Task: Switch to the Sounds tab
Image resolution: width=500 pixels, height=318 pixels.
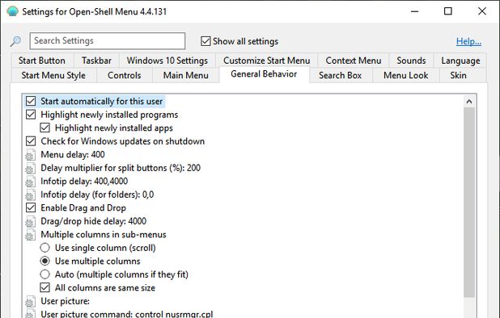Action: [x=411, y=61]
